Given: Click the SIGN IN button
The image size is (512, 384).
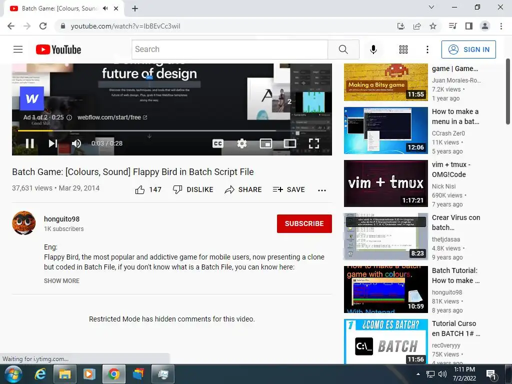Looking at the screenshot, I should (468, 49).
